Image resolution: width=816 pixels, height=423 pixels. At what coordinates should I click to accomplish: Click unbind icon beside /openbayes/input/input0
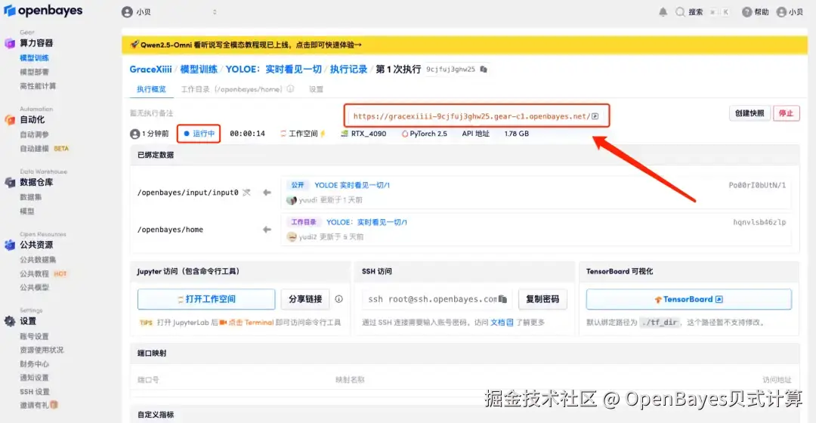(x=246, y=193)
